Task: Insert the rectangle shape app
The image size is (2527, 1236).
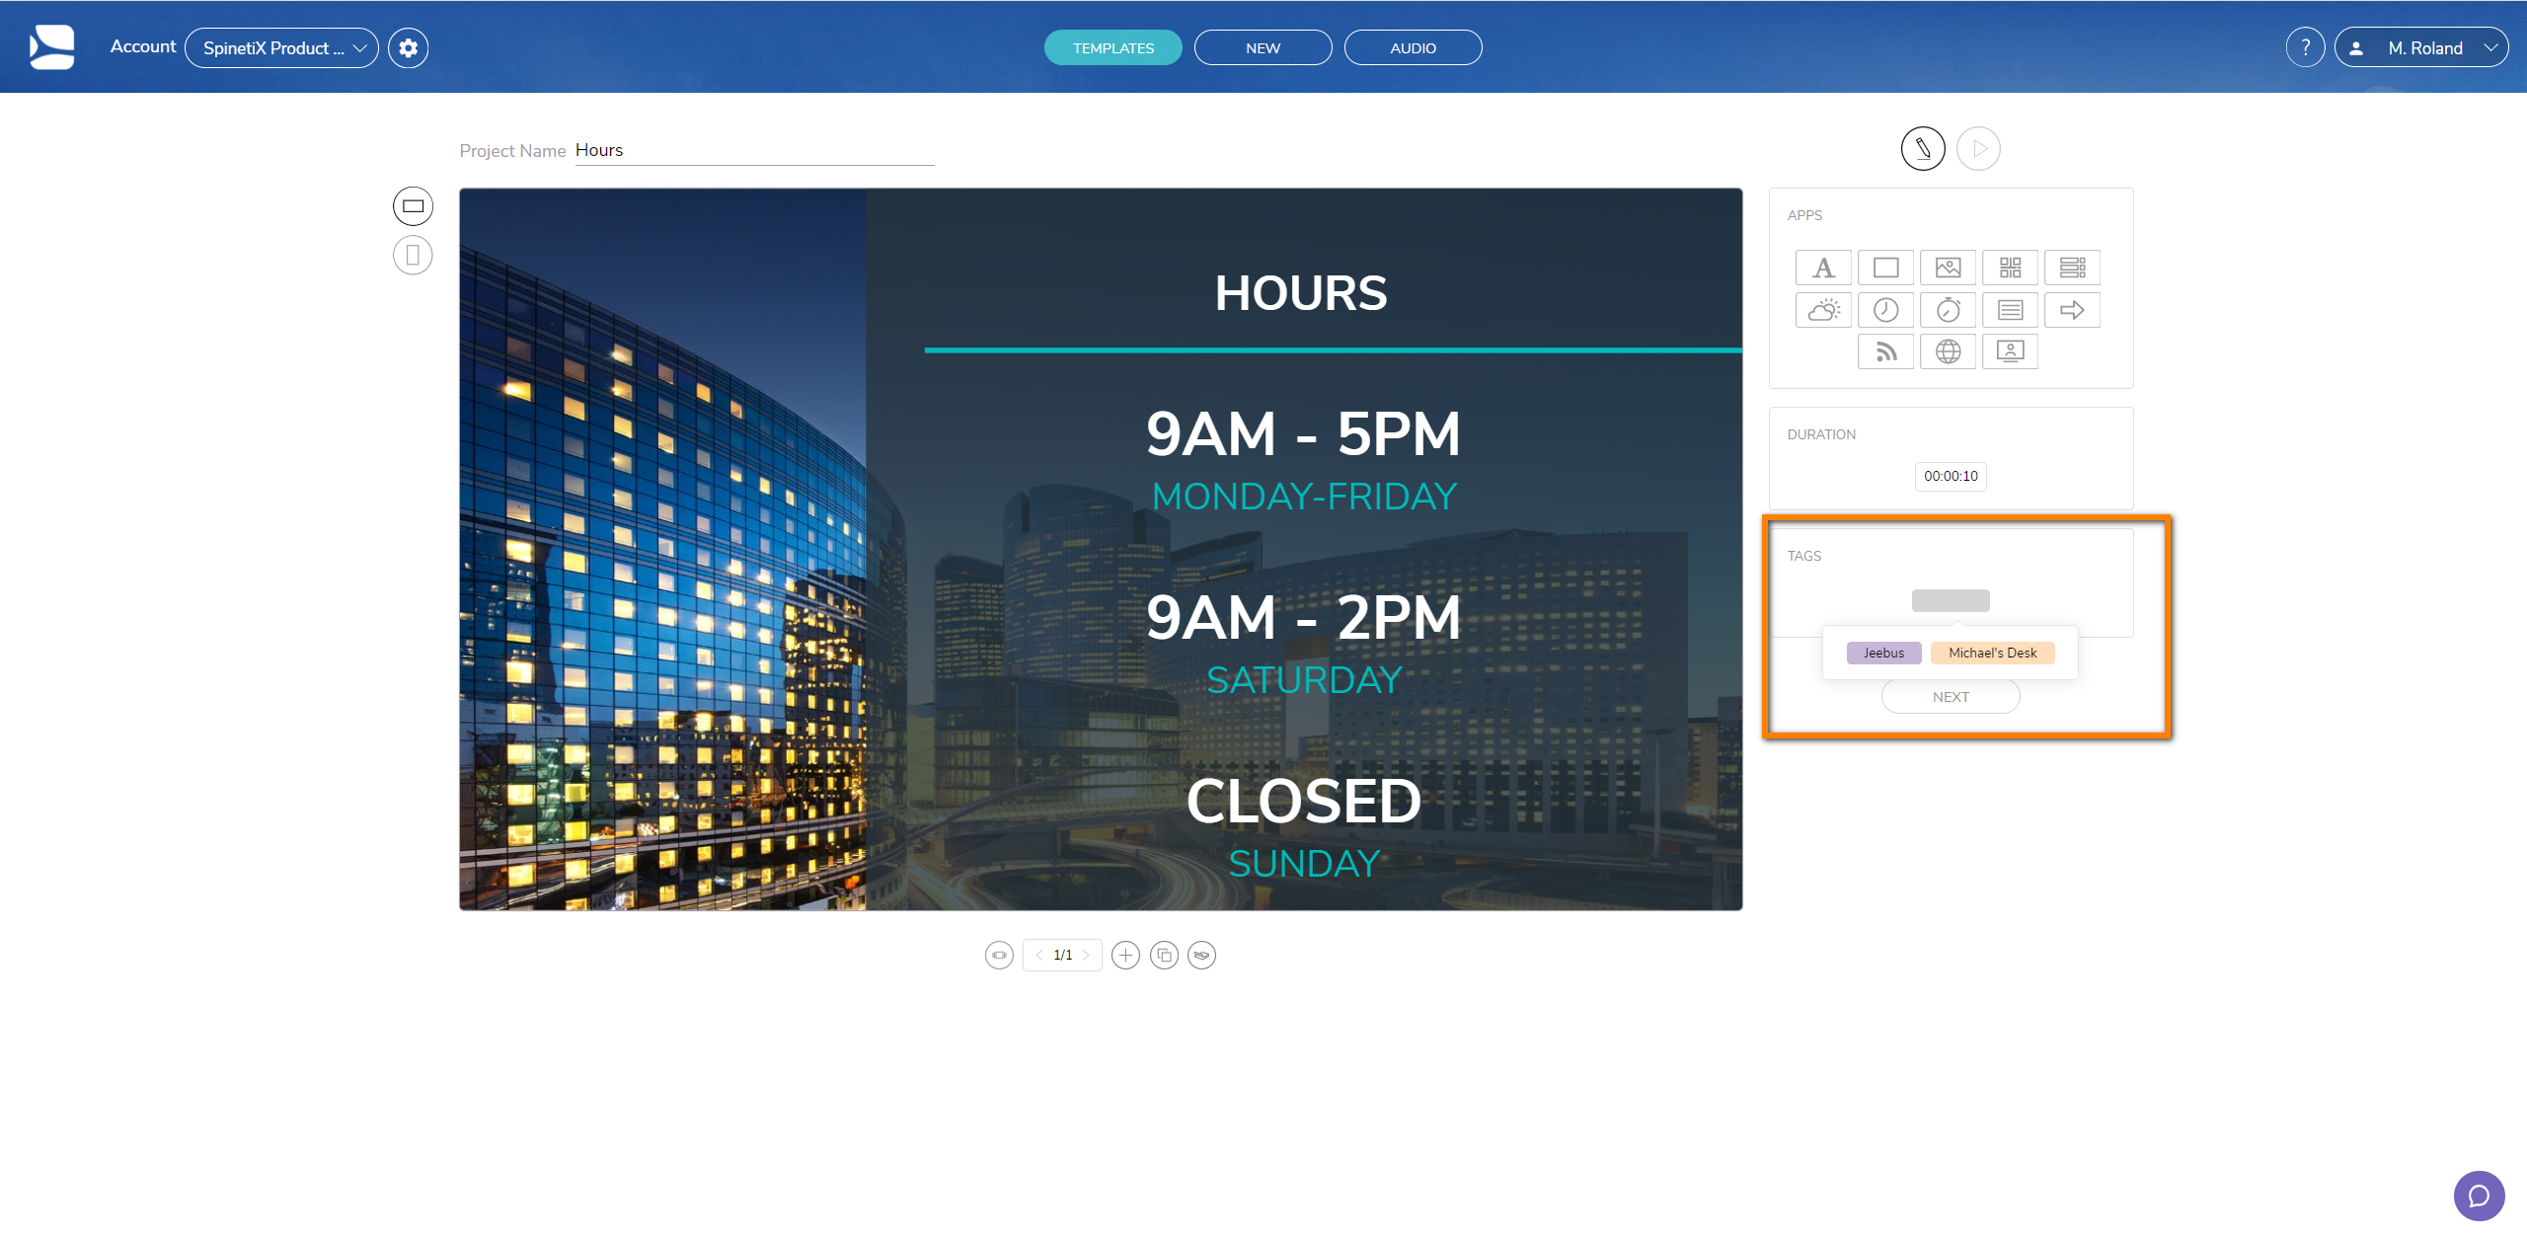Action: 1885,268
